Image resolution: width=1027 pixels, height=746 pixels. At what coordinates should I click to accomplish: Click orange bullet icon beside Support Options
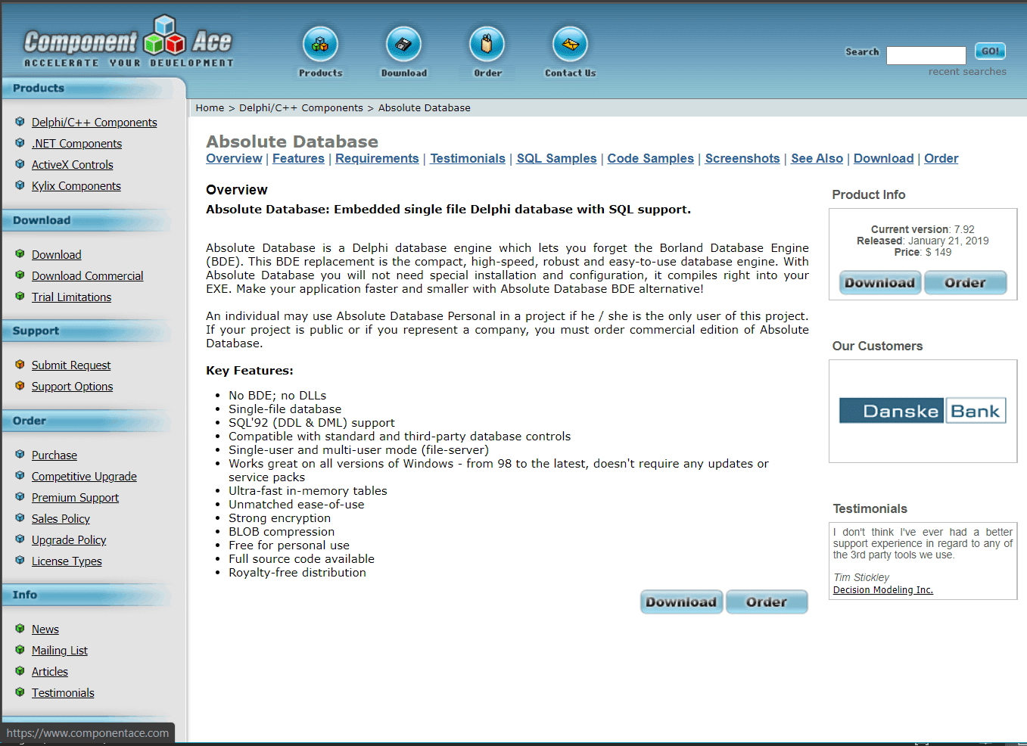click(x=20, y=386)
